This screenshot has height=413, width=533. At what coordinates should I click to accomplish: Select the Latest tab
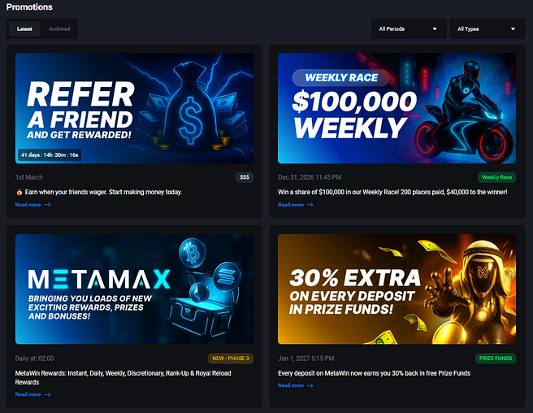click(x=24, y=29)
